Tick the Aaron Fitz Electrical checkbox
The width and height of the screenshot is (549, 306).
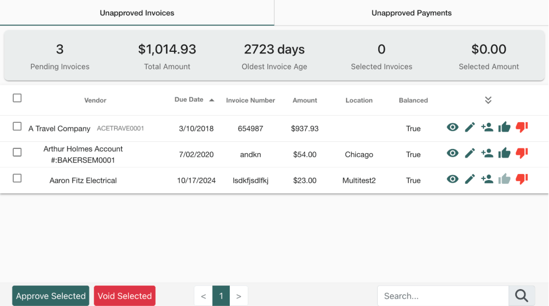click(17, 178)
